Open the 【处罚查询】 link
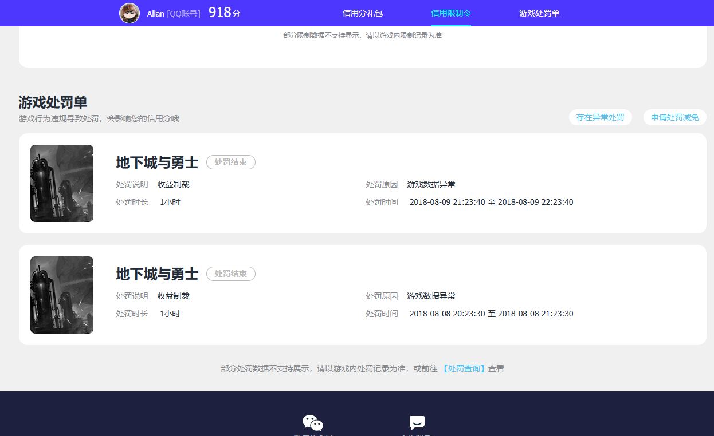This screenshot has height=436, width=714. click(x=464, y=368)
